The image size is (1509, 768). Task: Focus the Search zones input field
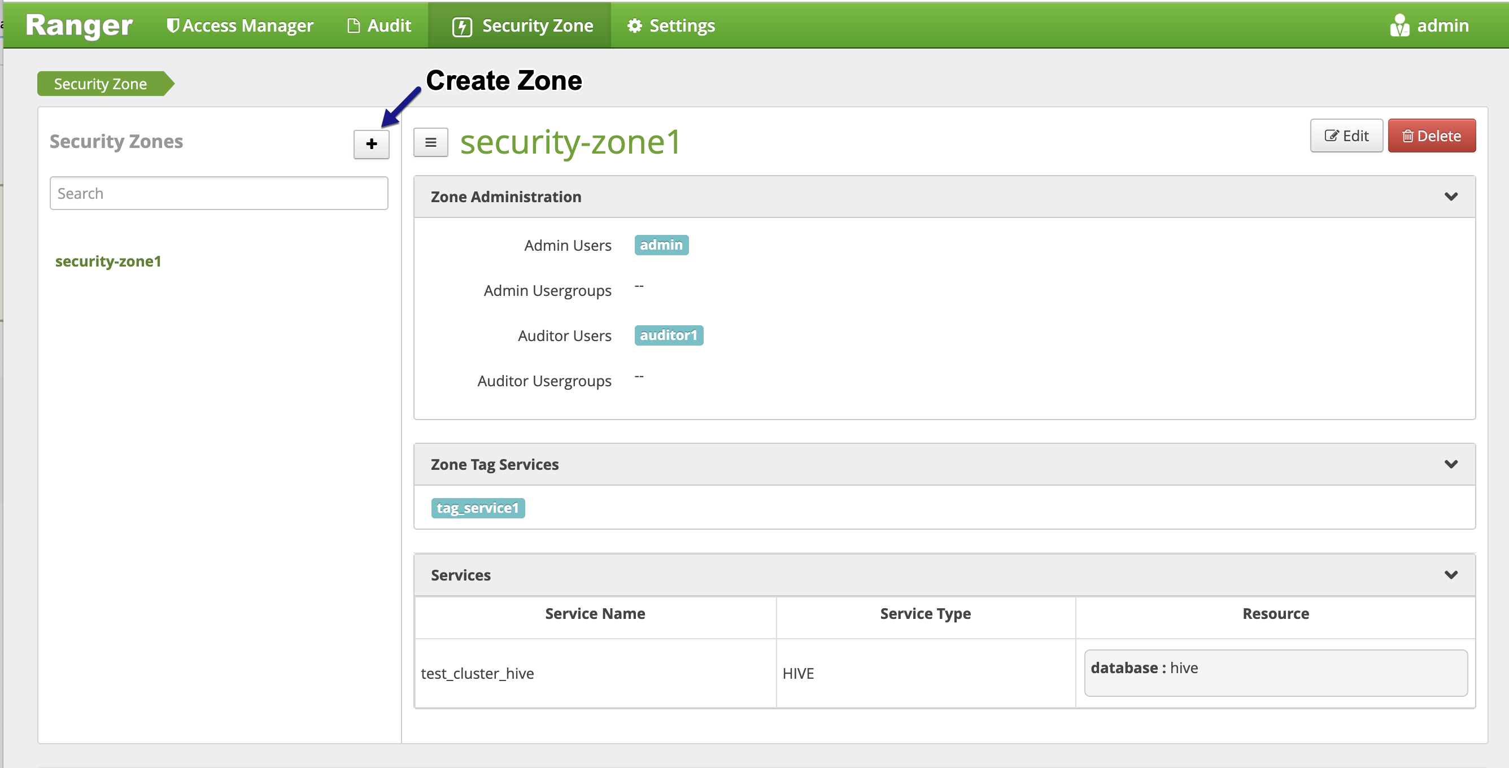219,193
